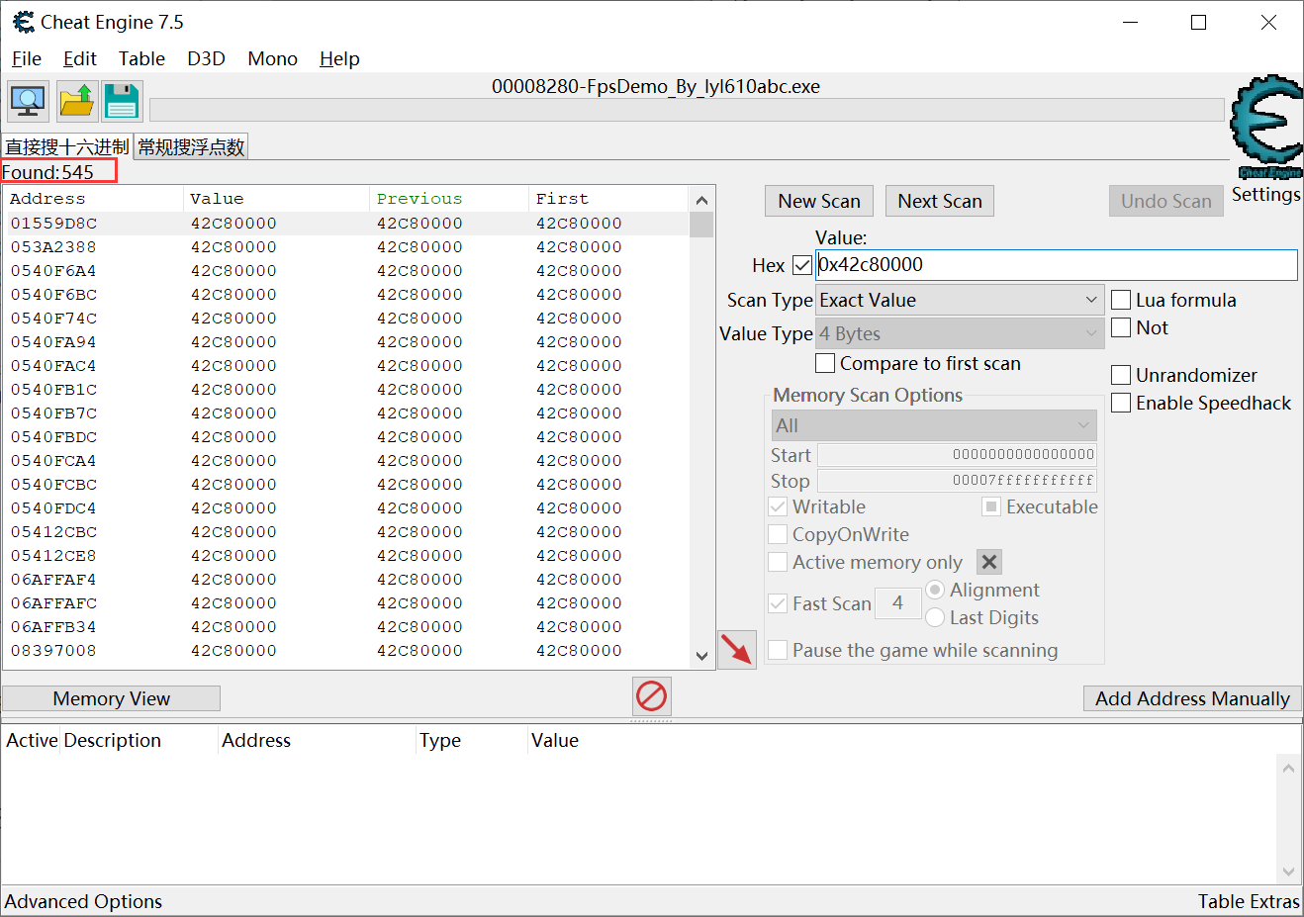This screenshot has width=1304, height=917.
Task: Open the Scan Type dropdown
Action: point(960,300)
